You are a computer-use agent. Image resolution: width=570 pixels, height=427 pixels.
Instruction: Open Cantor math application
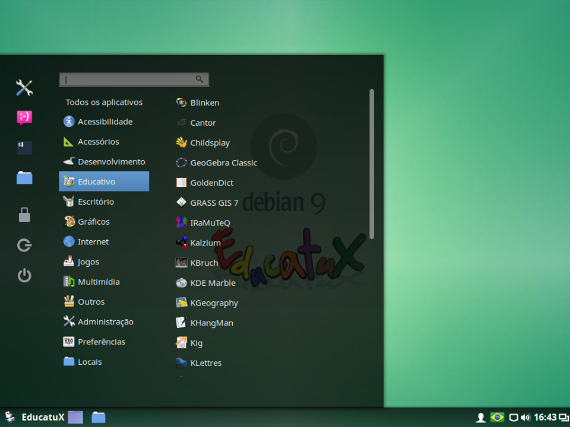point(195,123)
